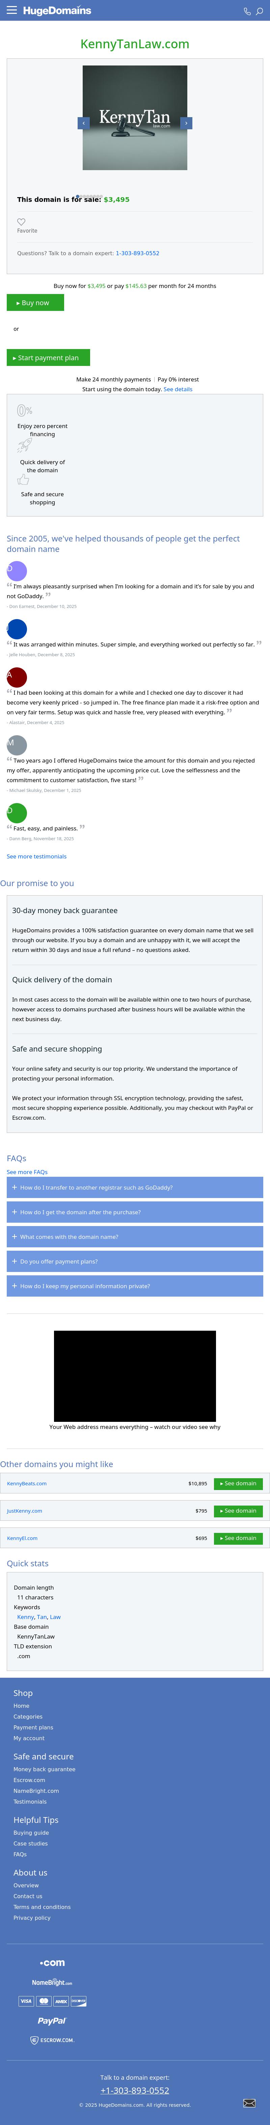Click the search icon in header
This screenshot has height=2125, width=270.
coord(259,11)
